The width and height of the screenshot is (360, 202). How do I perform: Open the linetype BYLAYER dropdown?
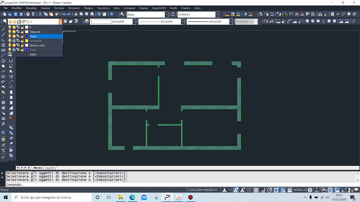[x=183, y=22]
